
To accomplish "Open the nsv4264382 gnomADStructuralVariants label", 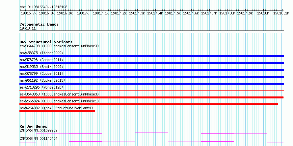I will click(56, 108).
